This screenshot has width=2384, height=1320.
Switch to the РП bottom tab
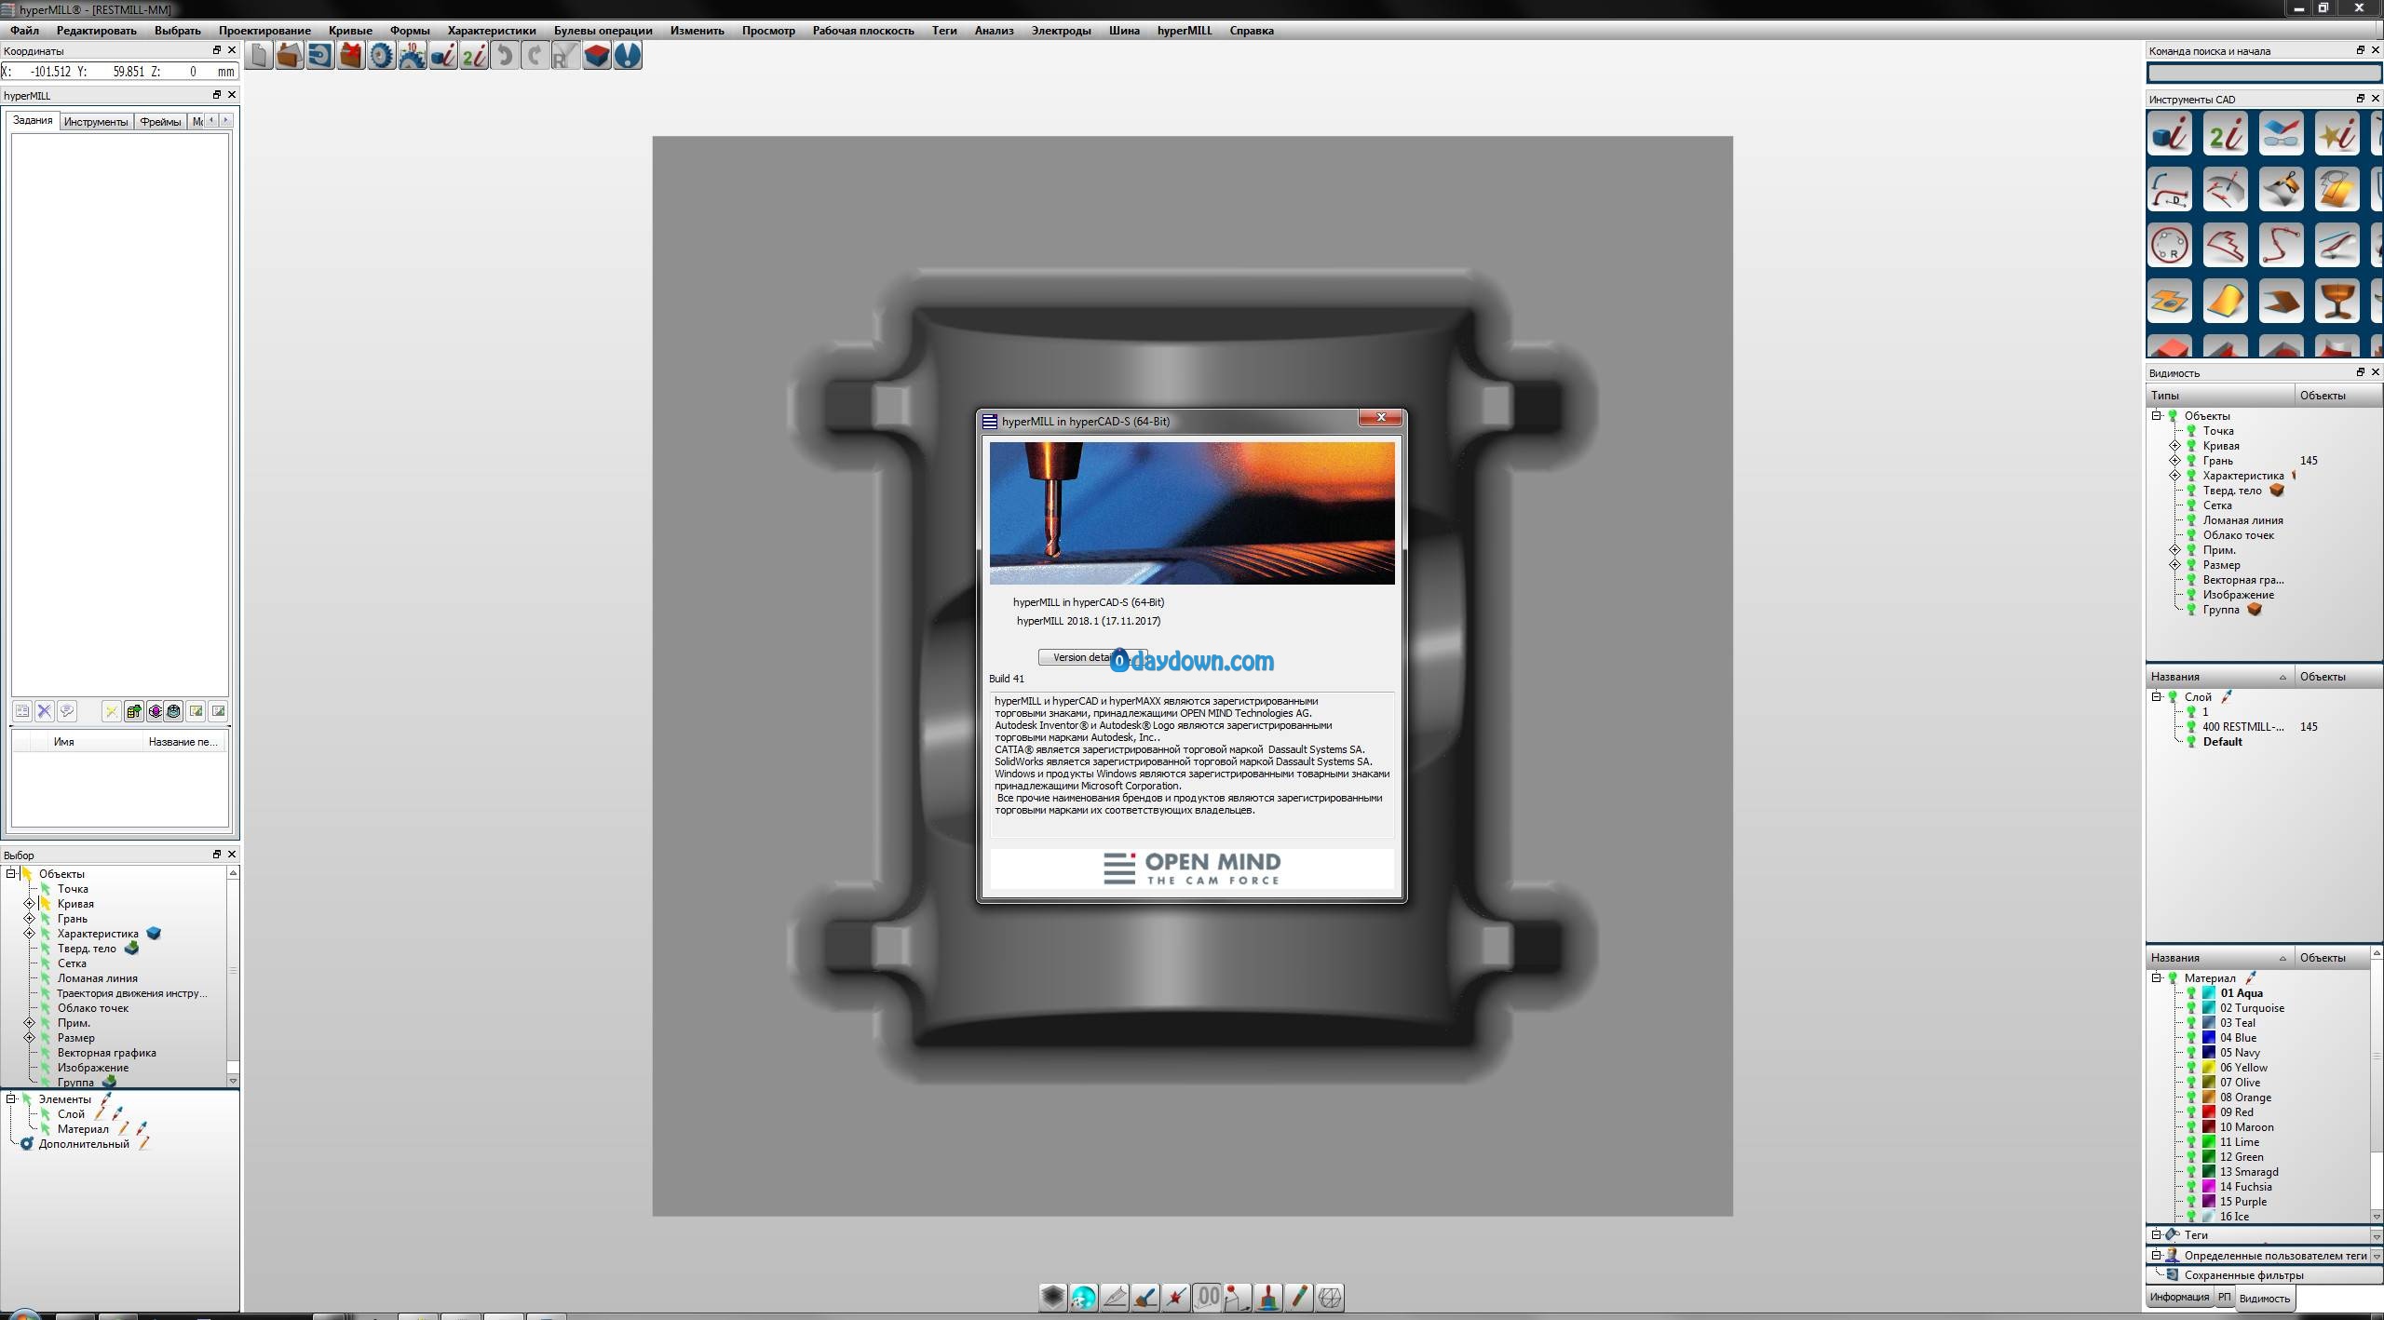(2224, 1298)
